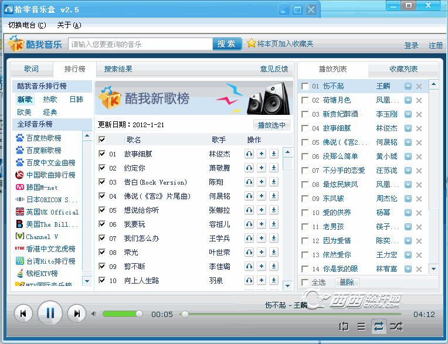Screen dimensions: 448x344
Task: Mute the volume speaker icon
Action: pyautogui.click(x=94, y=314)
